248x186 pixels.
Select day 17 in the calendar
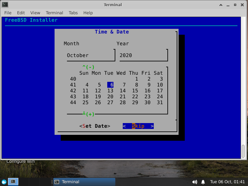tap(160, 91)
